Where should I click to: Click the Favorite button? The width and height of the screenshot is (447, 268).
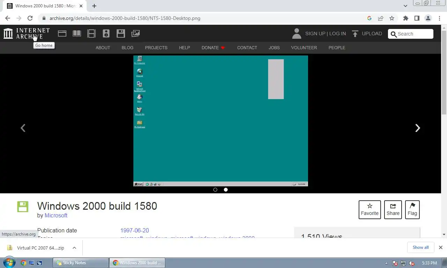click(x=369, y=210)
